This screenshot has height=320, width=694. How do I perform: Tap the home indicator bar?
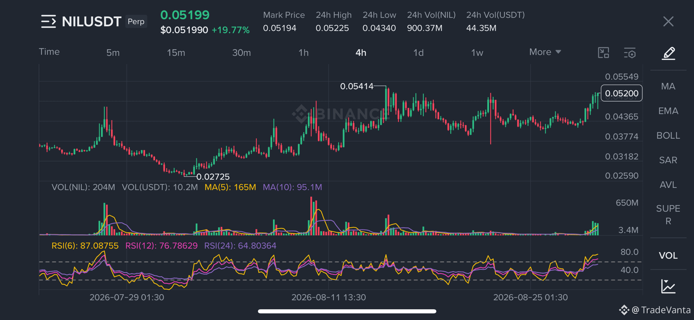click(x=347, y=311)
